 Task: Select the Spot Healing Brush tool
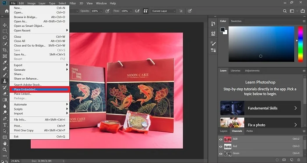click(x=5, y=69)
